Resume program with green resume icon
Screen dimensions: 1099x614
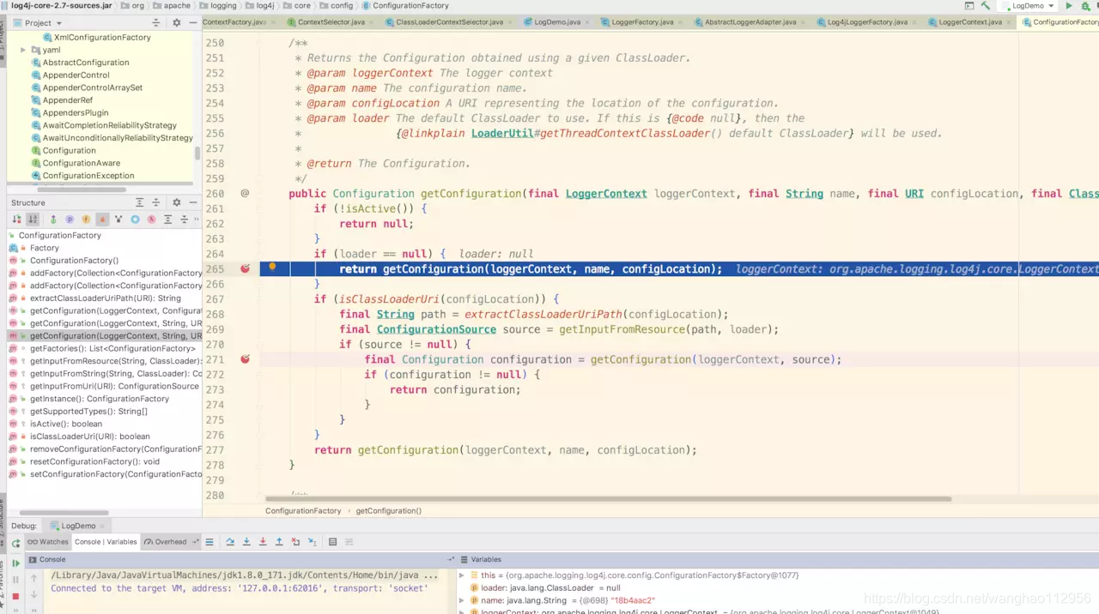15,563
